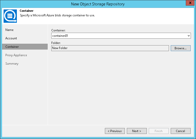Go to the Name wizard step
This screenshot has height=139, width=196.
pyautogui.click(x=9, y=30)
